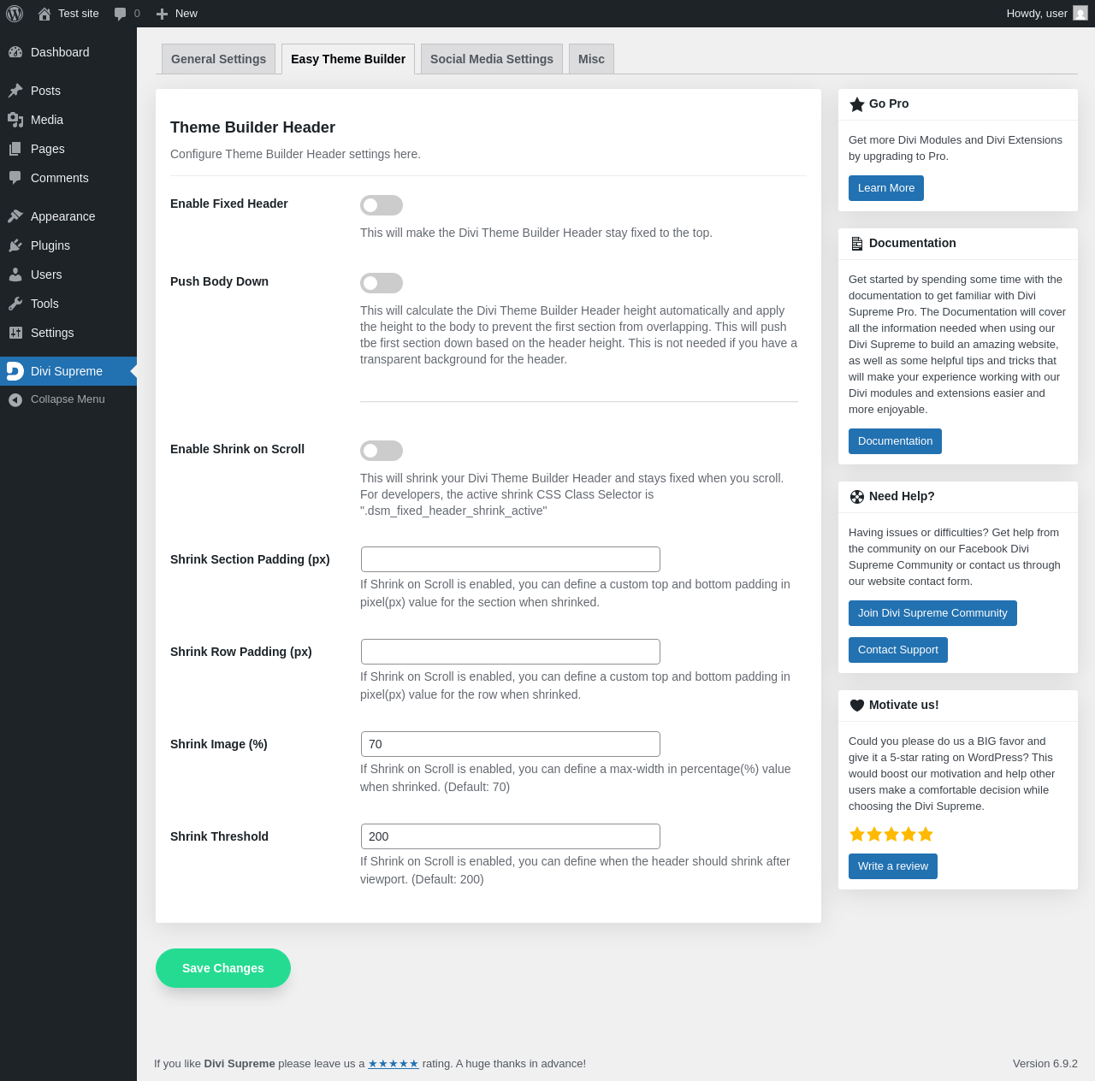Open Comments menu item in sidebar
The image size is (1095, 1081).
pos(68,178)
